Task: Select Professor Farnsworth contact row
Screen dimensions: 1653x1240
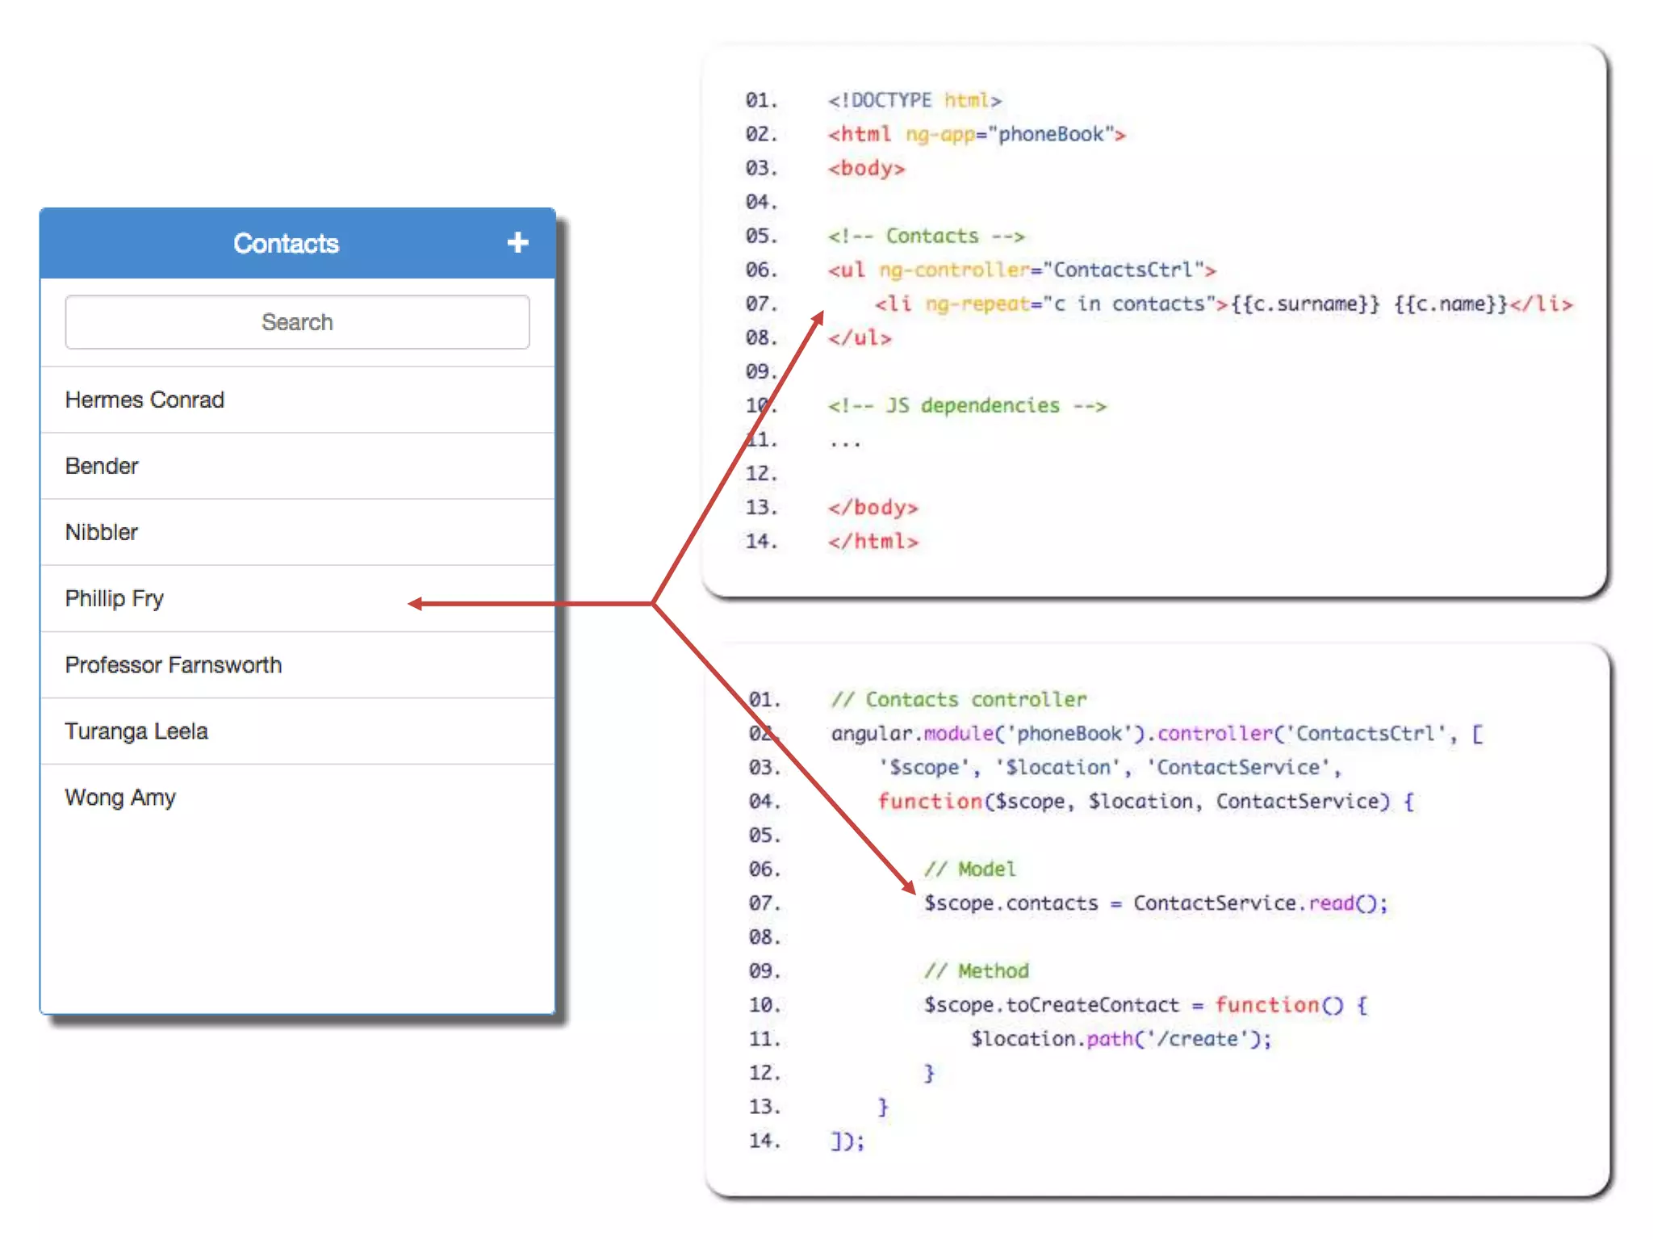Action: (x=174, y=664)
